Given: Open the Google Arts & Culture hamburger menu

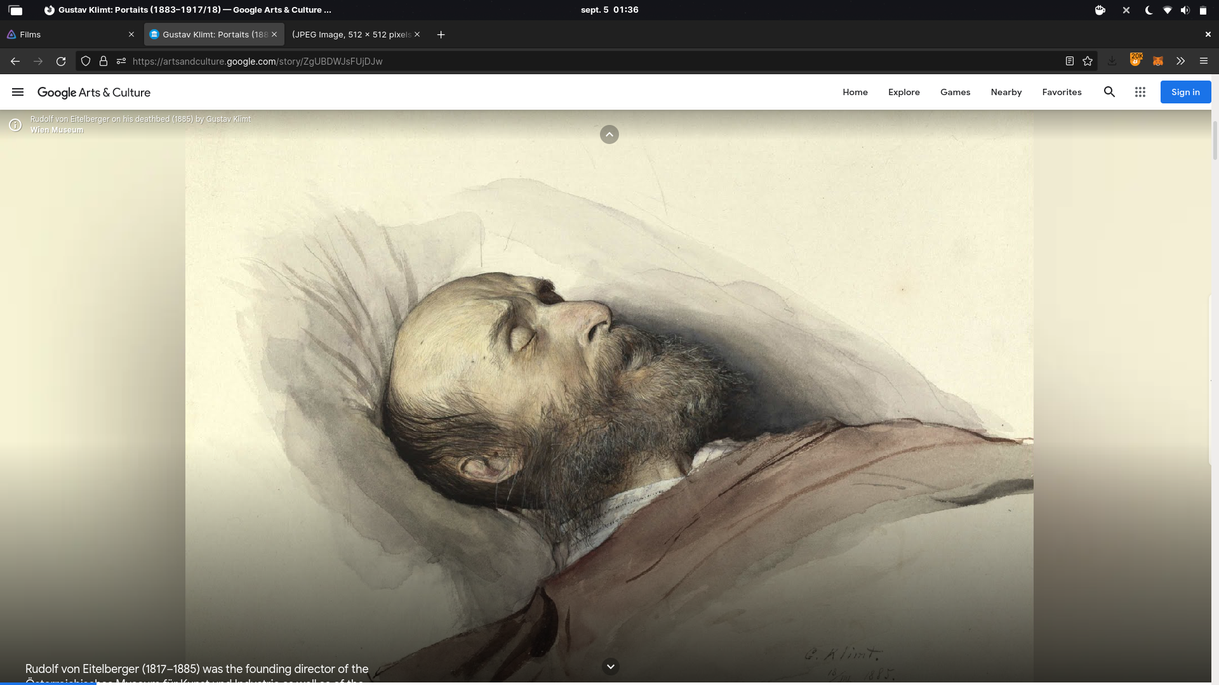Looking at the screenshot, I should point(18,92).
